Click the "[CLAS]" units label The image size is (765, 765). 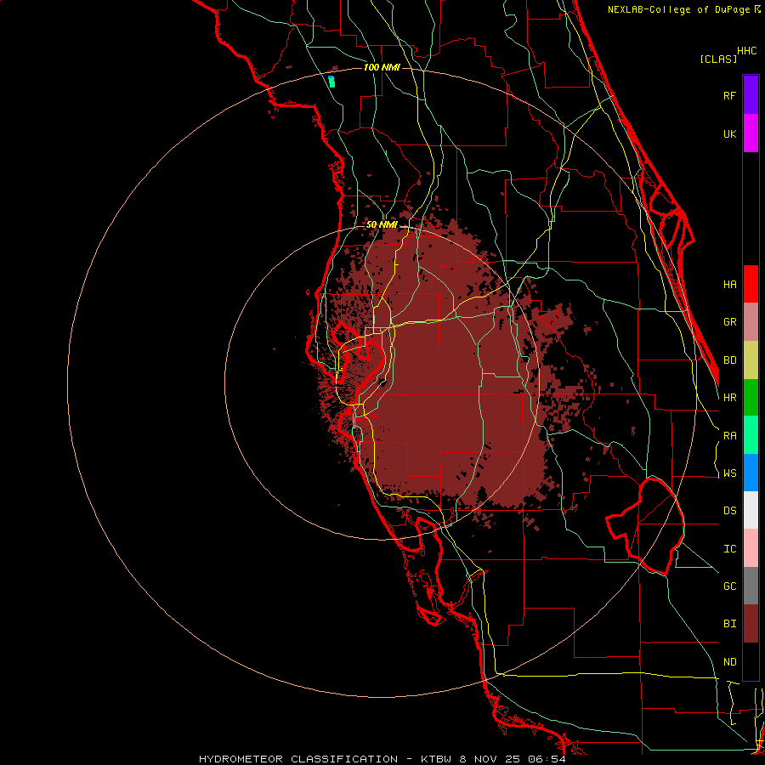(718, 59)
